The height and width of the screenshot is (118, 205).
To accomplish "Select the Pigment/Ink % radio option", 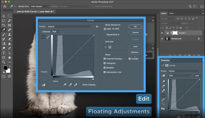I will click(x=105, y=35).
